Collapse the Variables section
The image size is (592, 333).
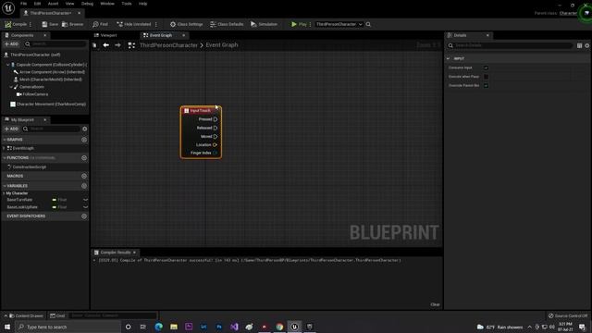pyautogui.click(x=5, y=186)
